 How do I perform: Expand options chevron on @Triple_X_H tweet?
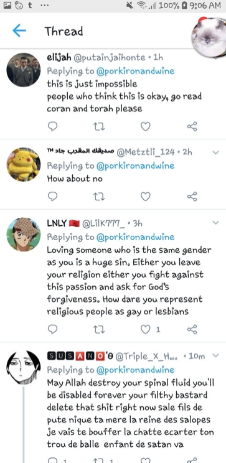(x=216, y=355)
